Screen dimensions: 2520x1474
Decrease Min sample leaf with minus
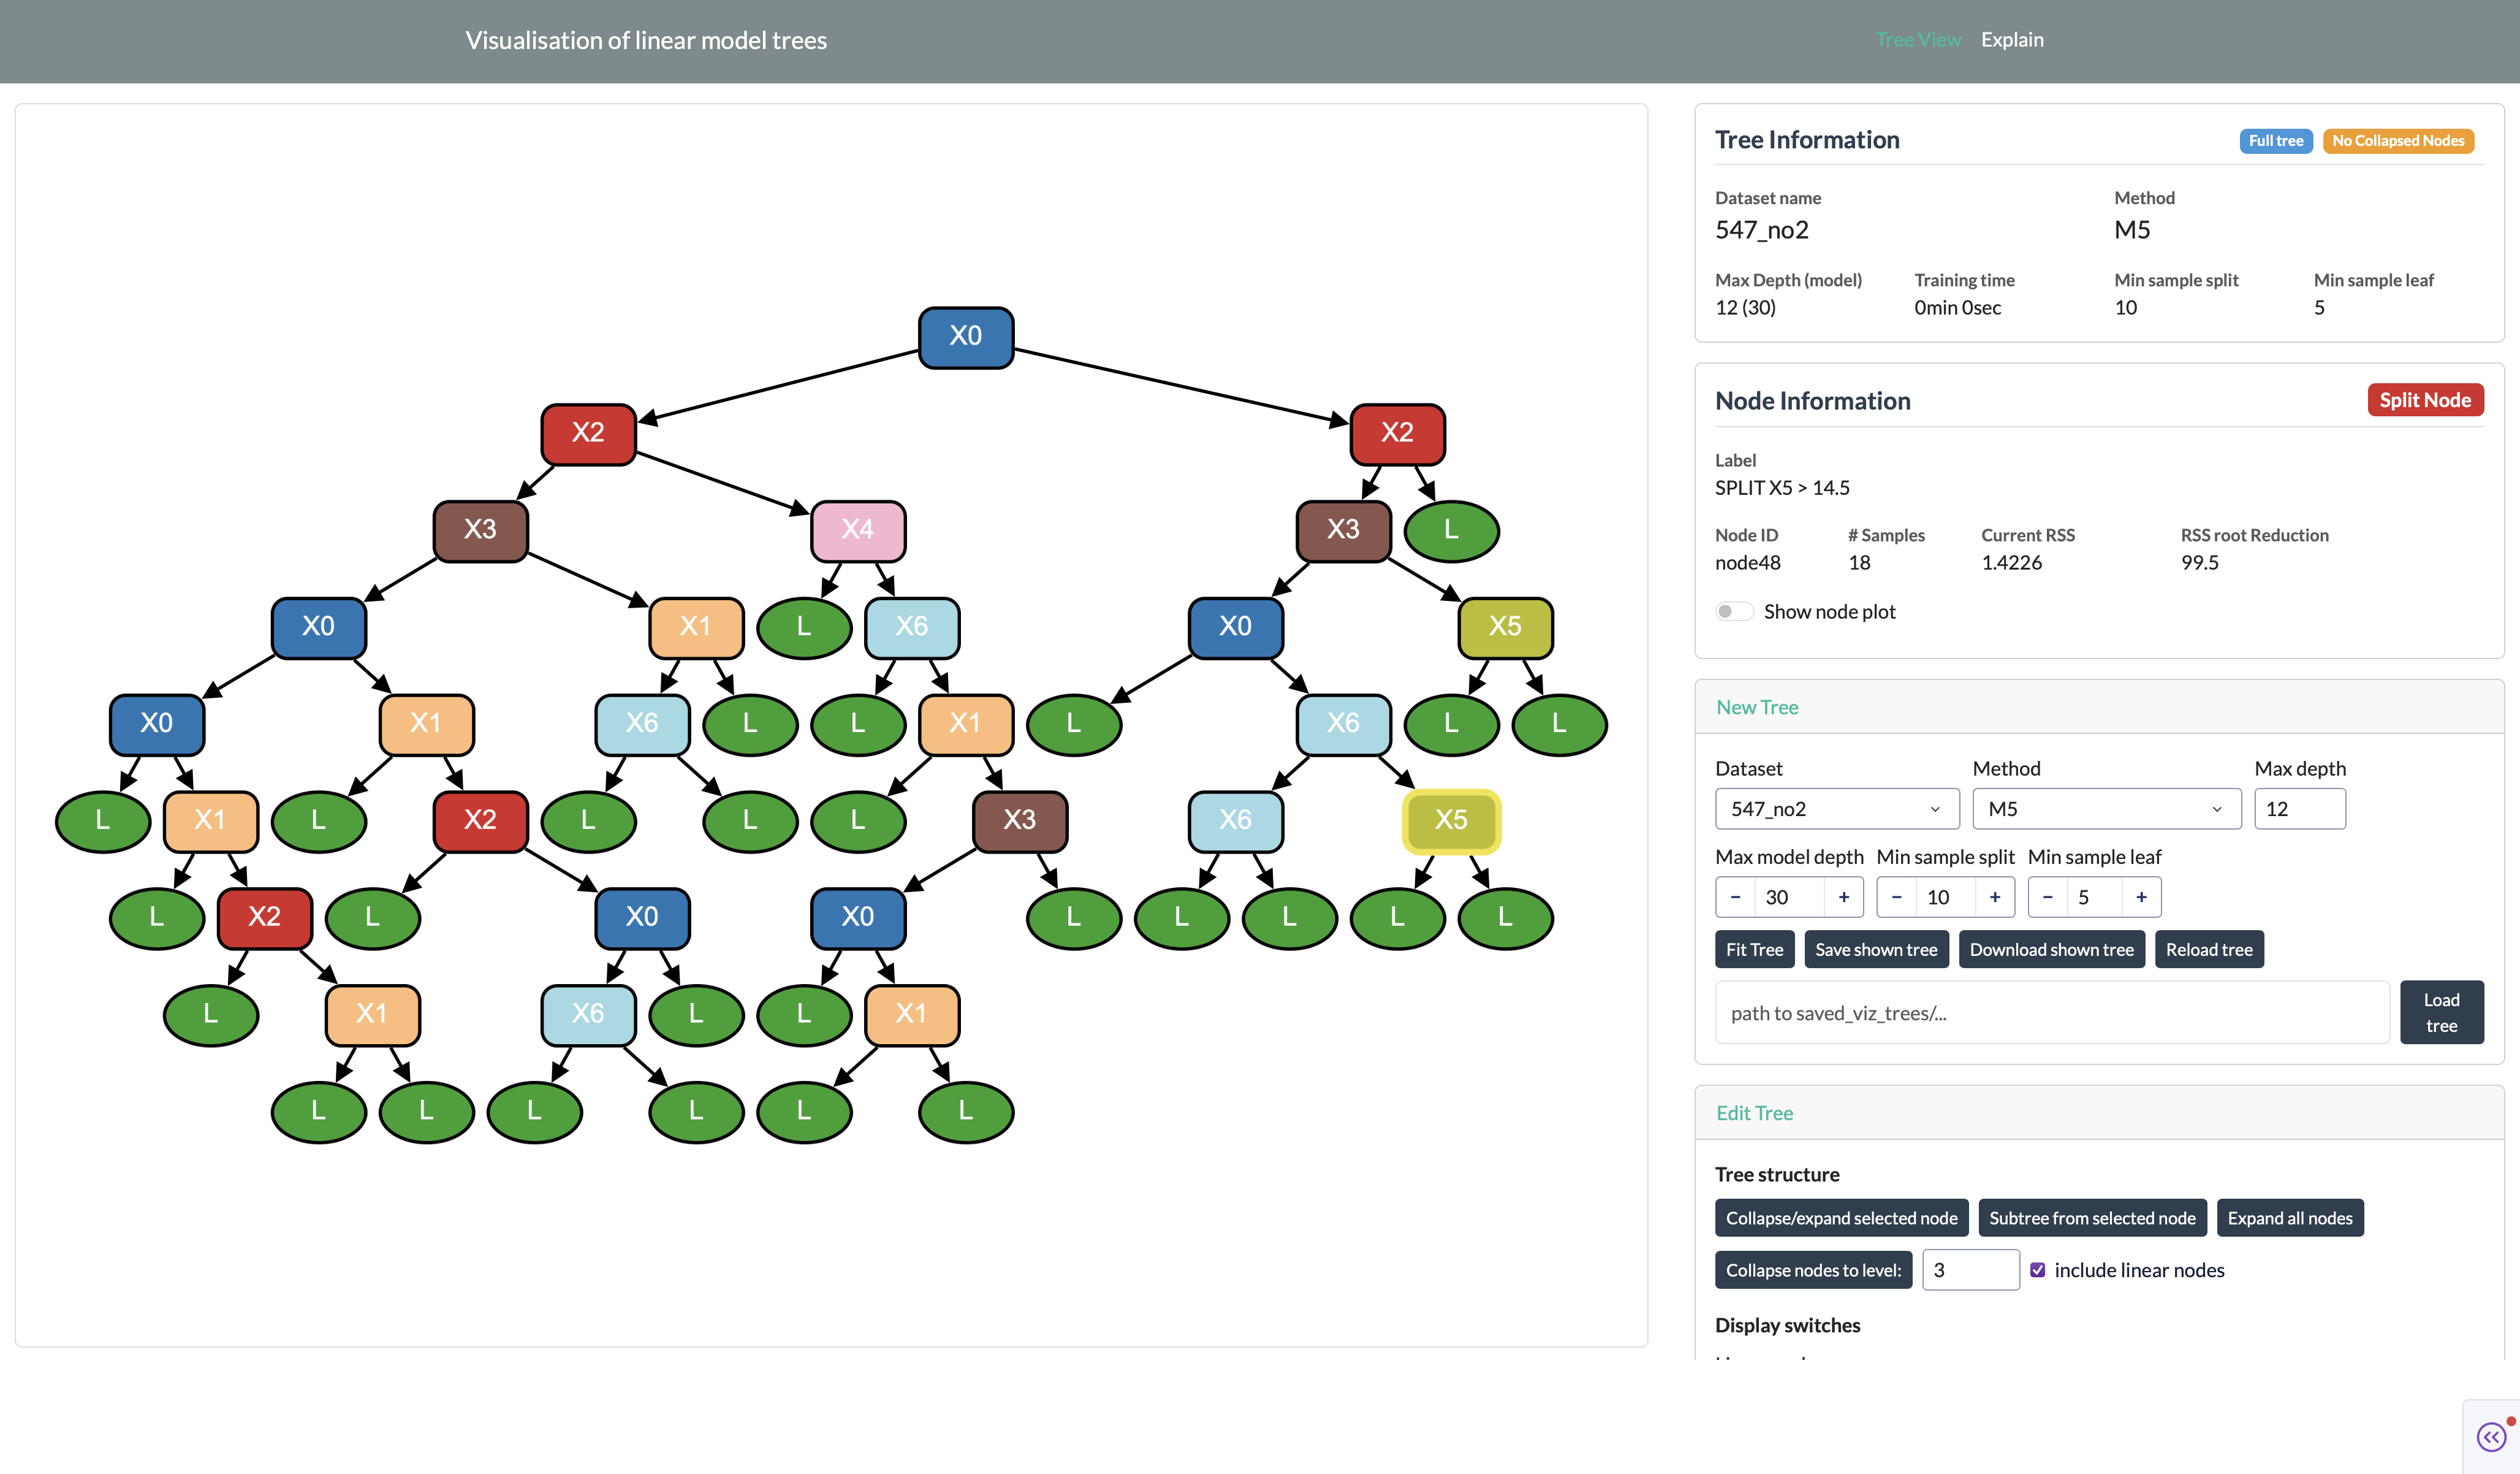(2047, 896)
